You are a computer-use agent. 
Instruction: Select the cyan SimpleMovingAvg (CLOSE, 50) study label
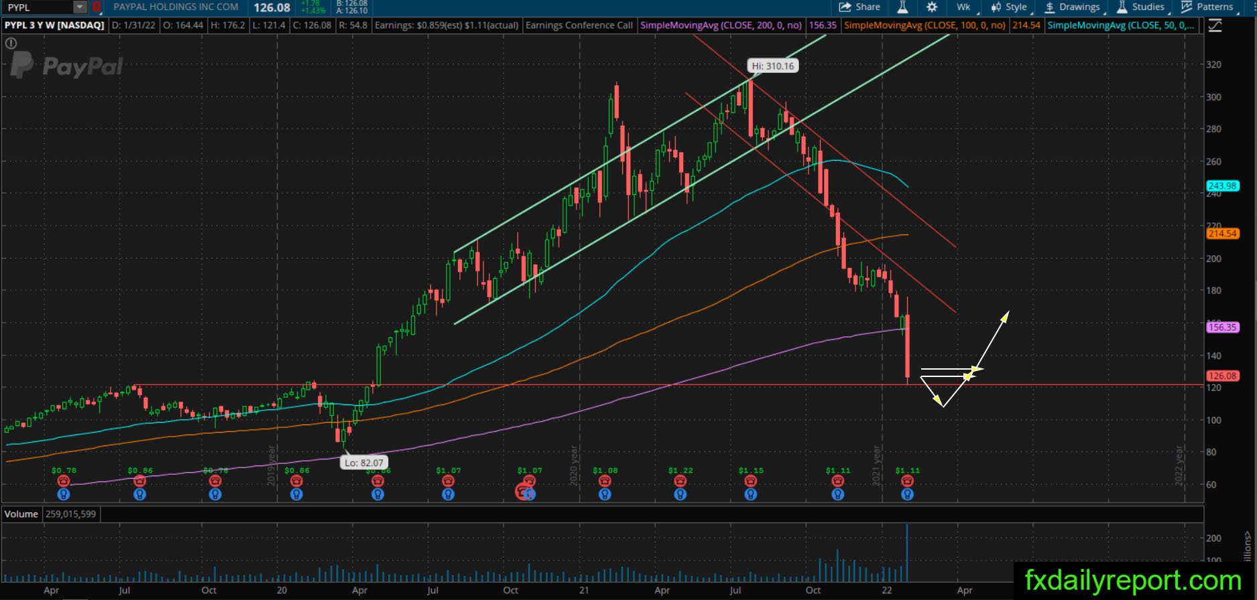point(1121,25)
